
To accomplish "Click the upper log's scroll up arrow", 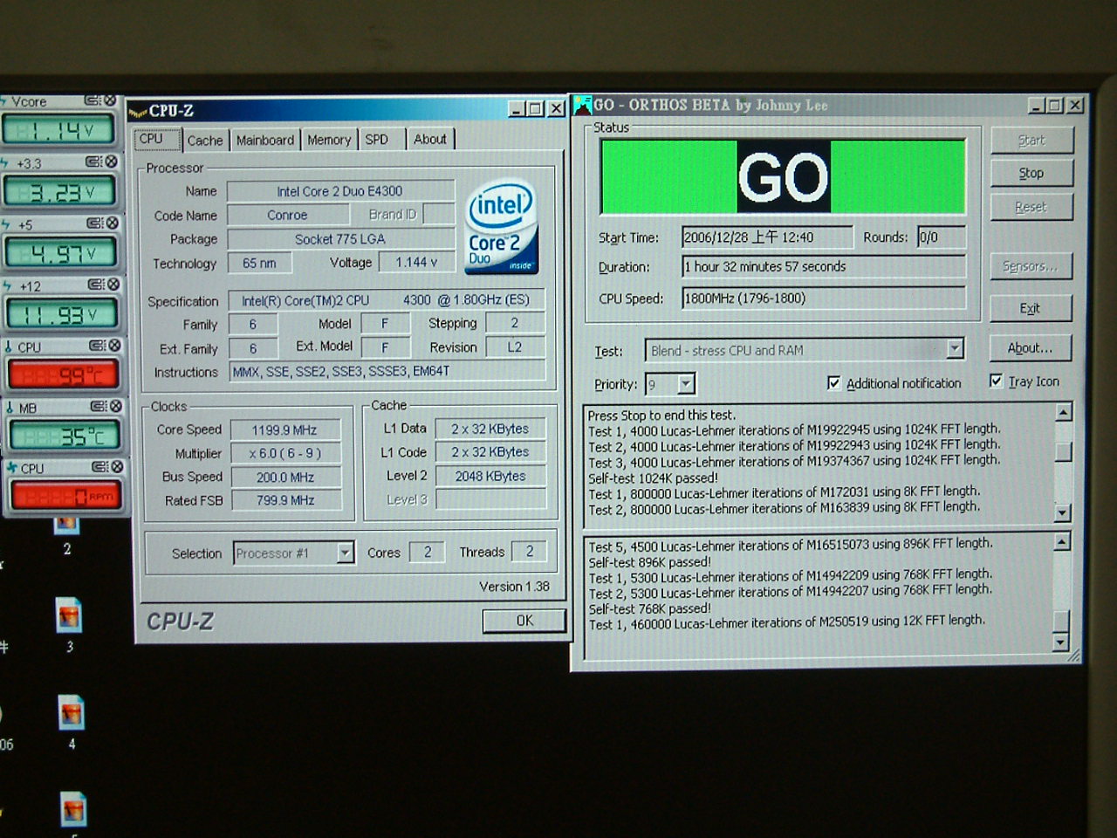I will pyautogui.click(x=1063, y=412).
